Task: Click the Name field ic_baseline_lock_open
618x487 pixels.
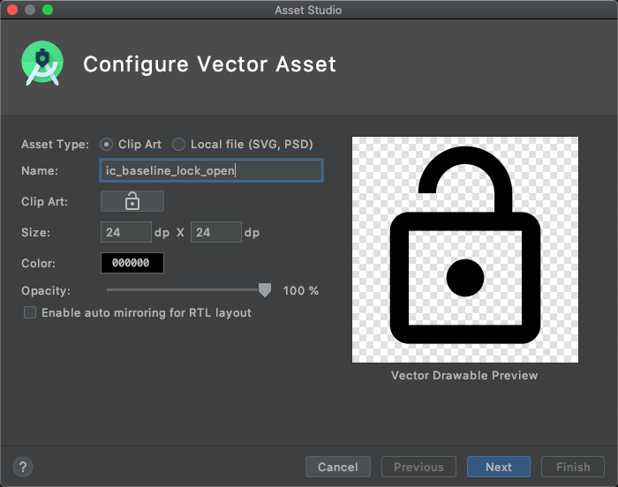Action: (x=211, y=170)
